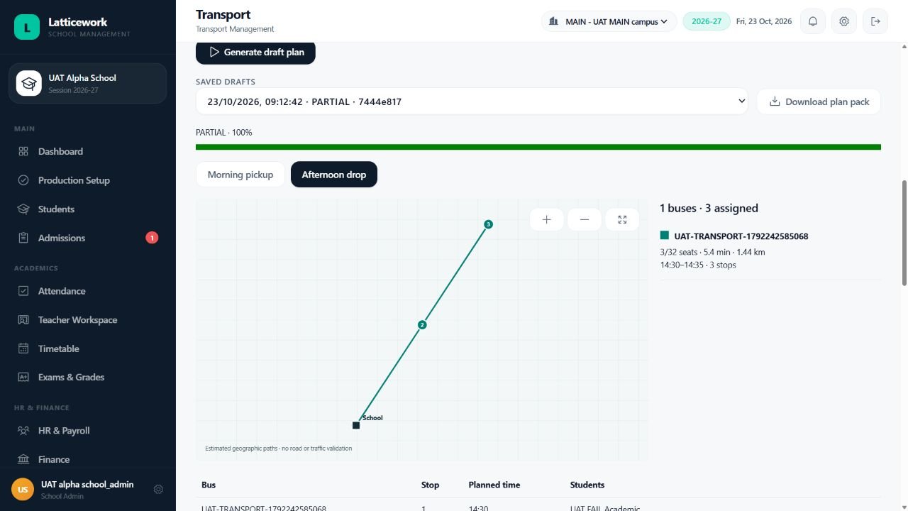The width and height of the screenshot is (908, 511).
Task: Open settings gear in top header
Action: pos(844,21)
